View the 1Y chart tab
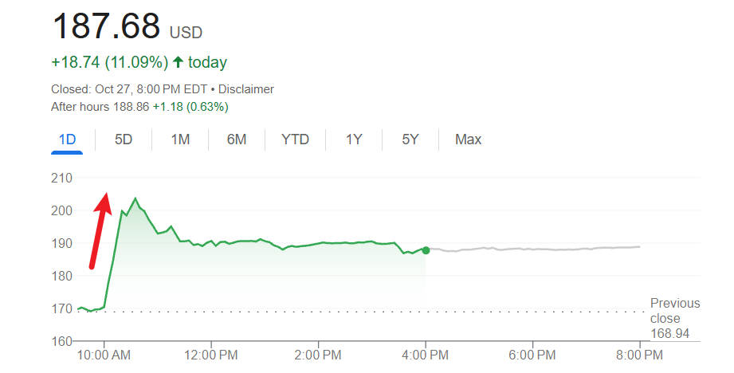This screenshot has height=373, width=734. pos(354,139)
